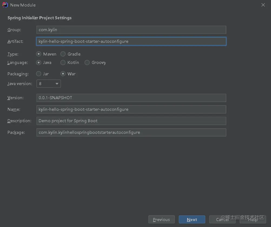Click the New Module title text

click(x=23, y=5)
